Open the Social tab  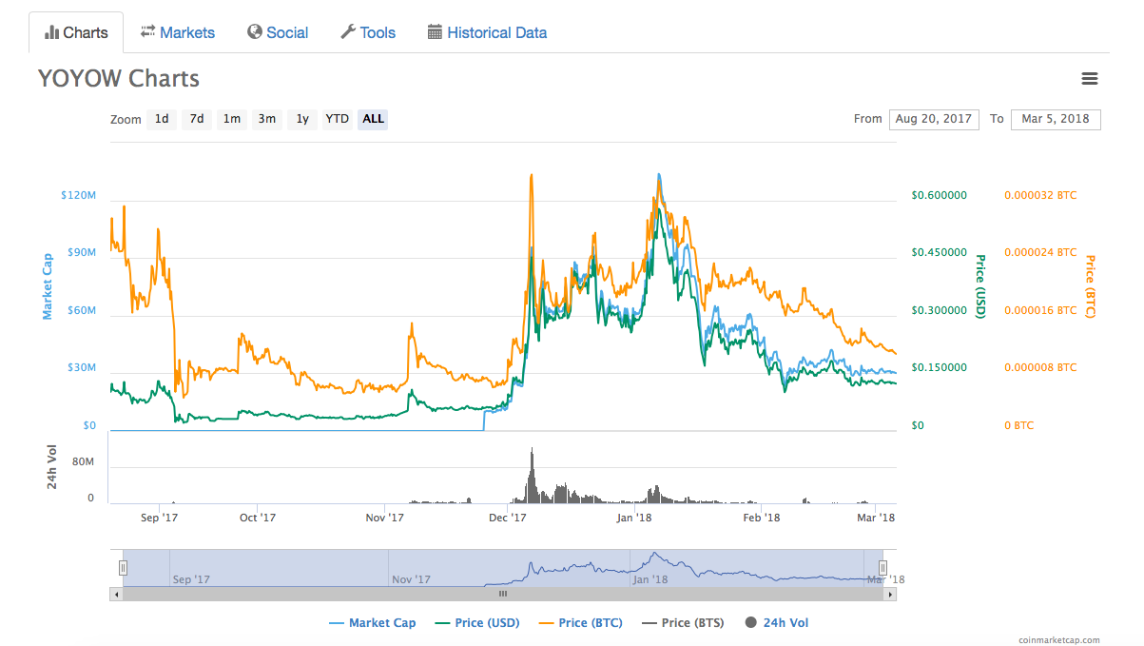pyautogui.click(x=278, y=32)
